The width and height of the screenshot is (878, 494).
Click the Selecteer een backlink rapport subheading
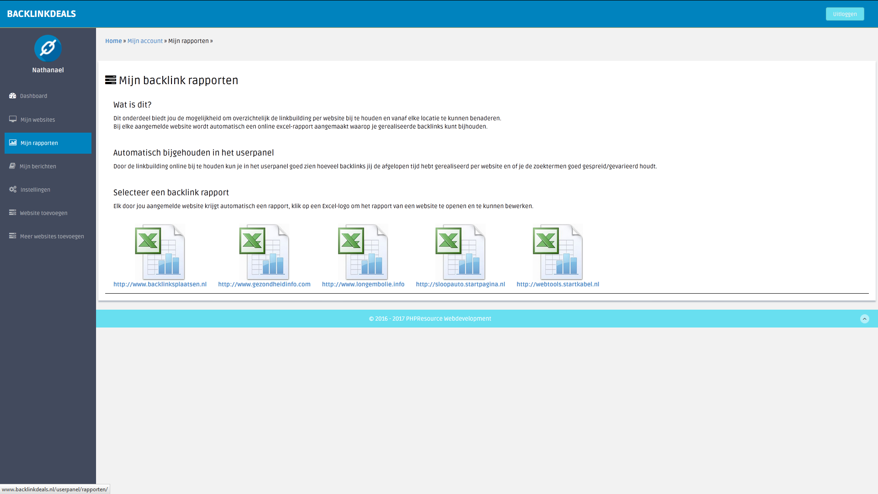pyautogui.click(x=171, y=193)
